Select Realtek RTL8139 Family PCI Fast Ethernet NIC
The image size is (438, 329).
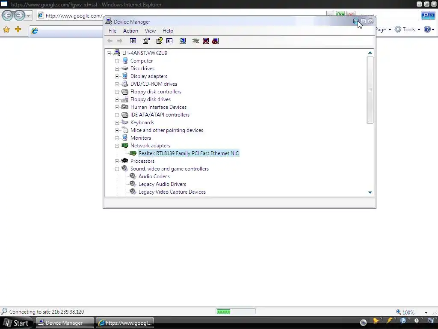point(189,153)
